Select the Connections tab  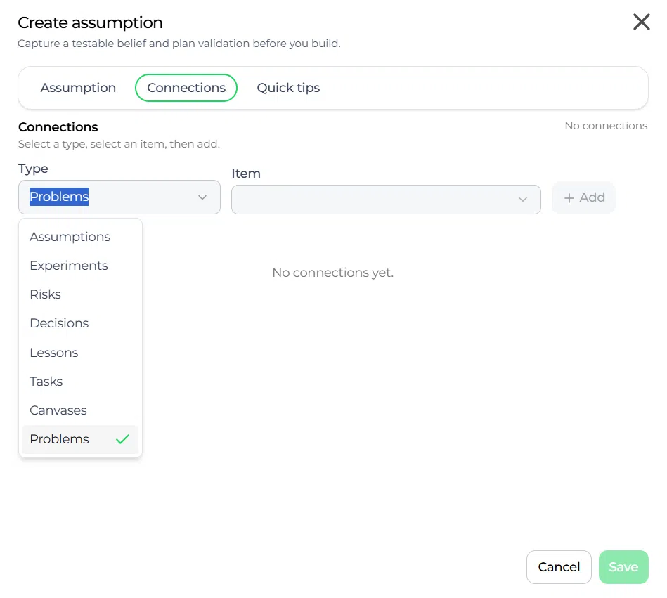[x=186, y=88]
